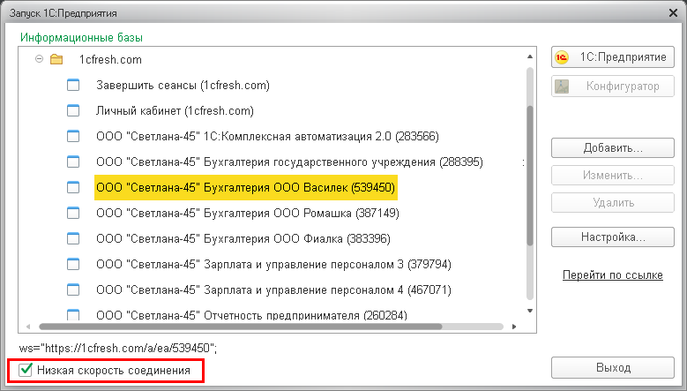The height and width of the screenshot is (391, 687).
Task: Click icon next to Бухгалтерия ООО Ромашка
Action: [74, 214]
